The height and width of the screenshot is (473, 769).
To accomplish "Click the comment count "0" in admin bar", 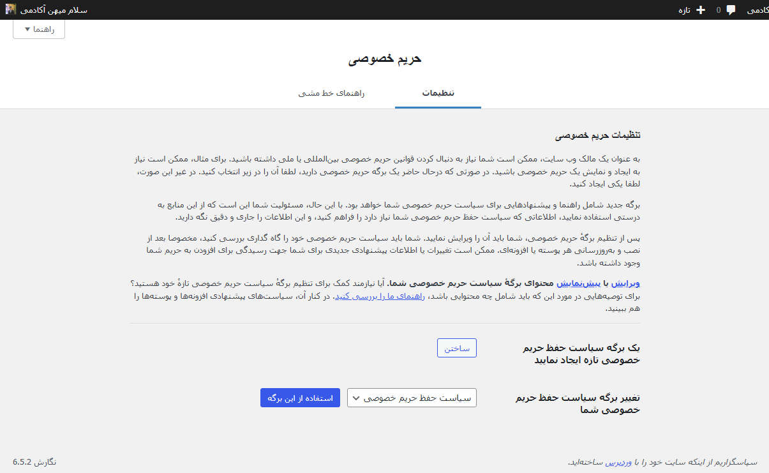I will pos(717,10).
